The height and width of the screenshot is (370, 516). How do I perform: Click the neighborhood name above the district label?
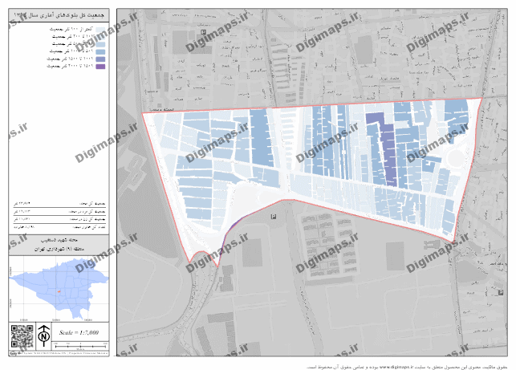(x=59, y=240)
